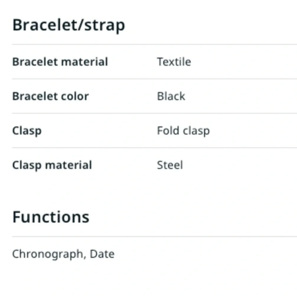The height and width of the screenshot is (297, 297).
Task: Click the divider line below Bracelet/strap heading
Action: 154,45
